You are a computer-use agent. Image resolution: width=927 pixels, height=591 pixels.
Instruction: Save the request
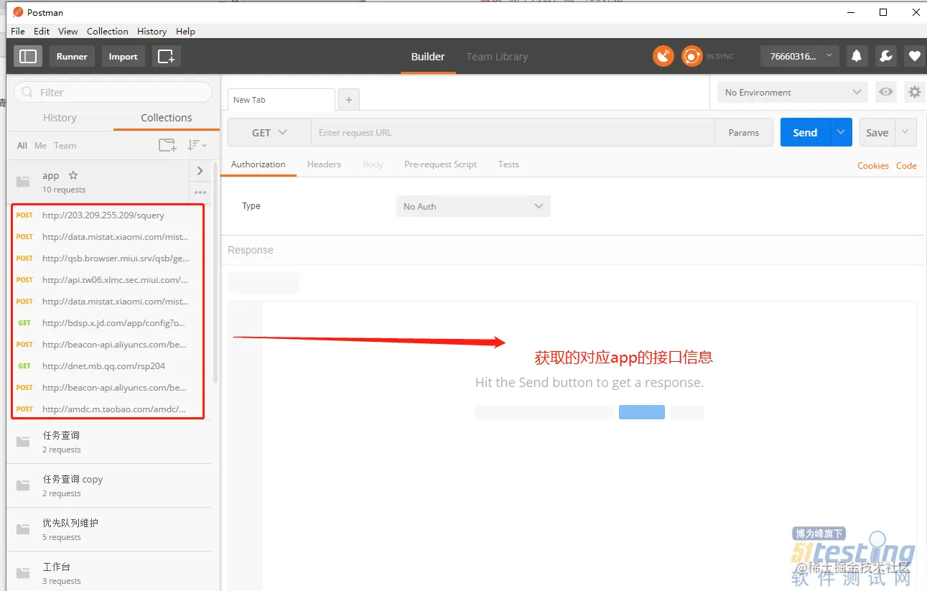click(x=877, y=132)
